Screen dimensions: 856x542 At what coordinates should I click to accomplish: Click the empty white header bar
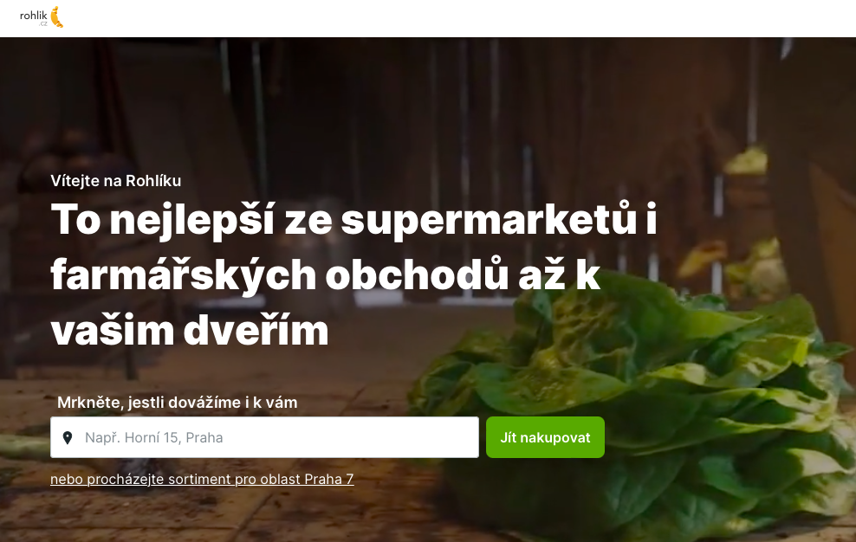click(x=437, y=18)
